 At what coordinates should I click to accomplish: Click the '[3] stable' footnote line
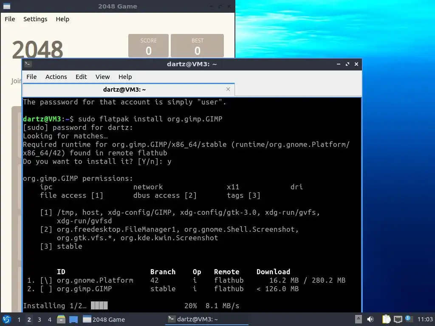[x=61, y=246]
